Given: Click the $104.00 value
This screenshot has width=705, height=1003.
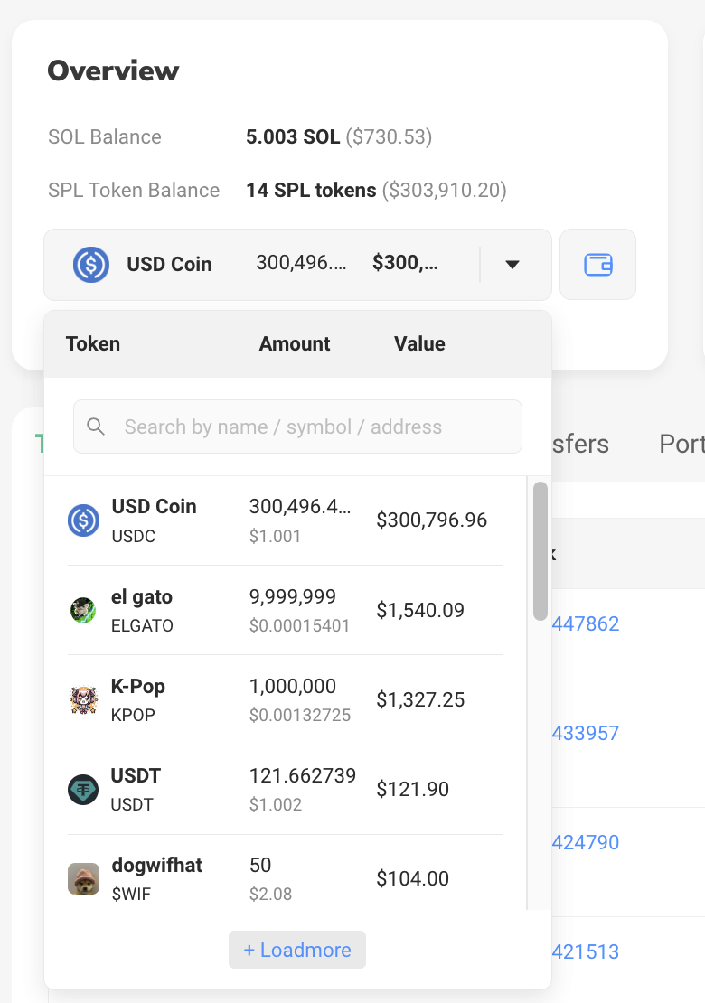Looking at the screenshot, I should point(413,879).
